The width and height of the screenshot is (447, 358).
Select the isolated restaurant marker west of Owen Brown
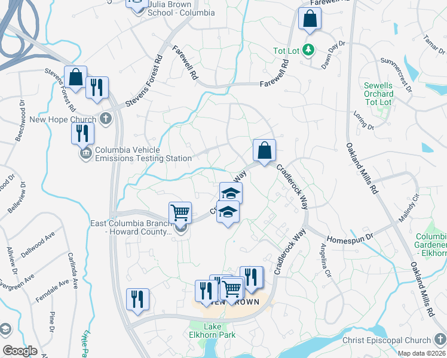(x=137, y=300)
